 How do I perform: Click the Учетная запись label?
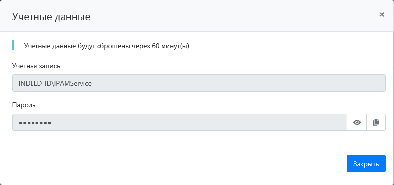tap(36, 66)
